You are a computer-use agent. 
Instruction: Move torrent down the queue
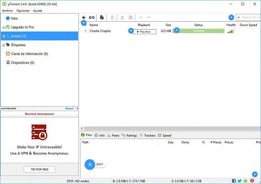pyautogui.click(x=149, y=17)
